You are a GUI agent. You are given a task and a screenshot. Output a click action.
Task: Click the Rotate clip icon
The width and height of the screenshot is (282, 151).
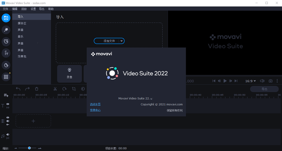click(x=64, y=89)
